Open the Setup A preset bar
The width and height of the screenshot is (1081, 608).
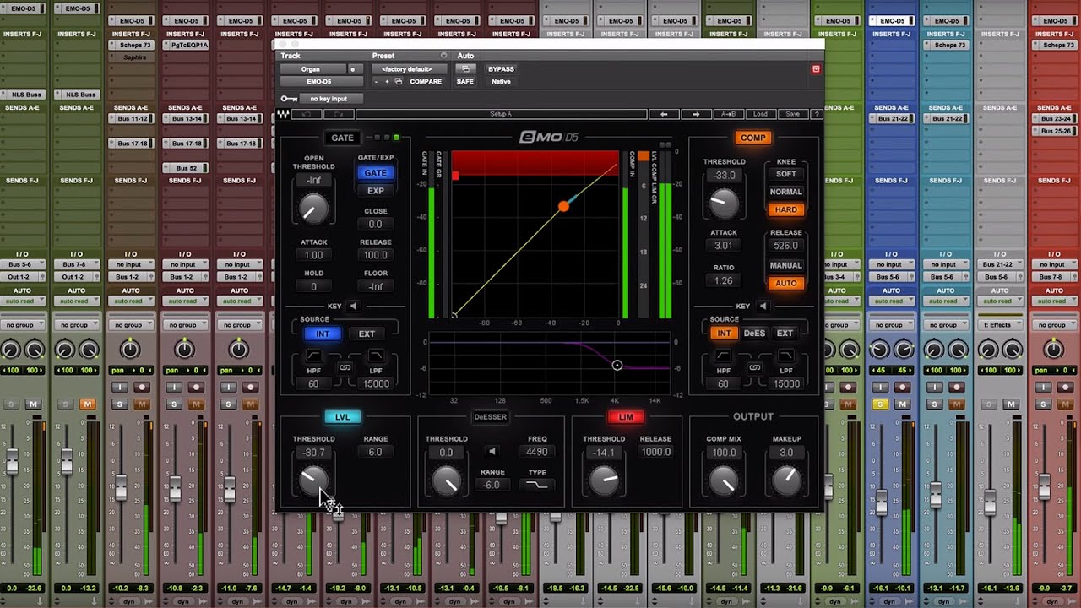pos(501,114)
